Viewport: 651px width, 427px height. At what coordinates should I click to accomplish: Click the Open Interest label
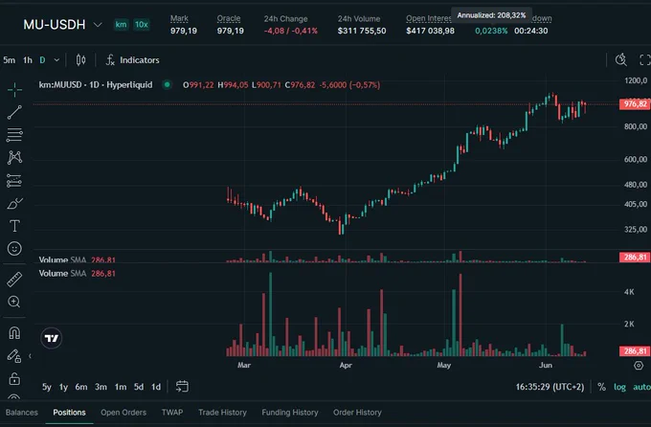(429, 19)
